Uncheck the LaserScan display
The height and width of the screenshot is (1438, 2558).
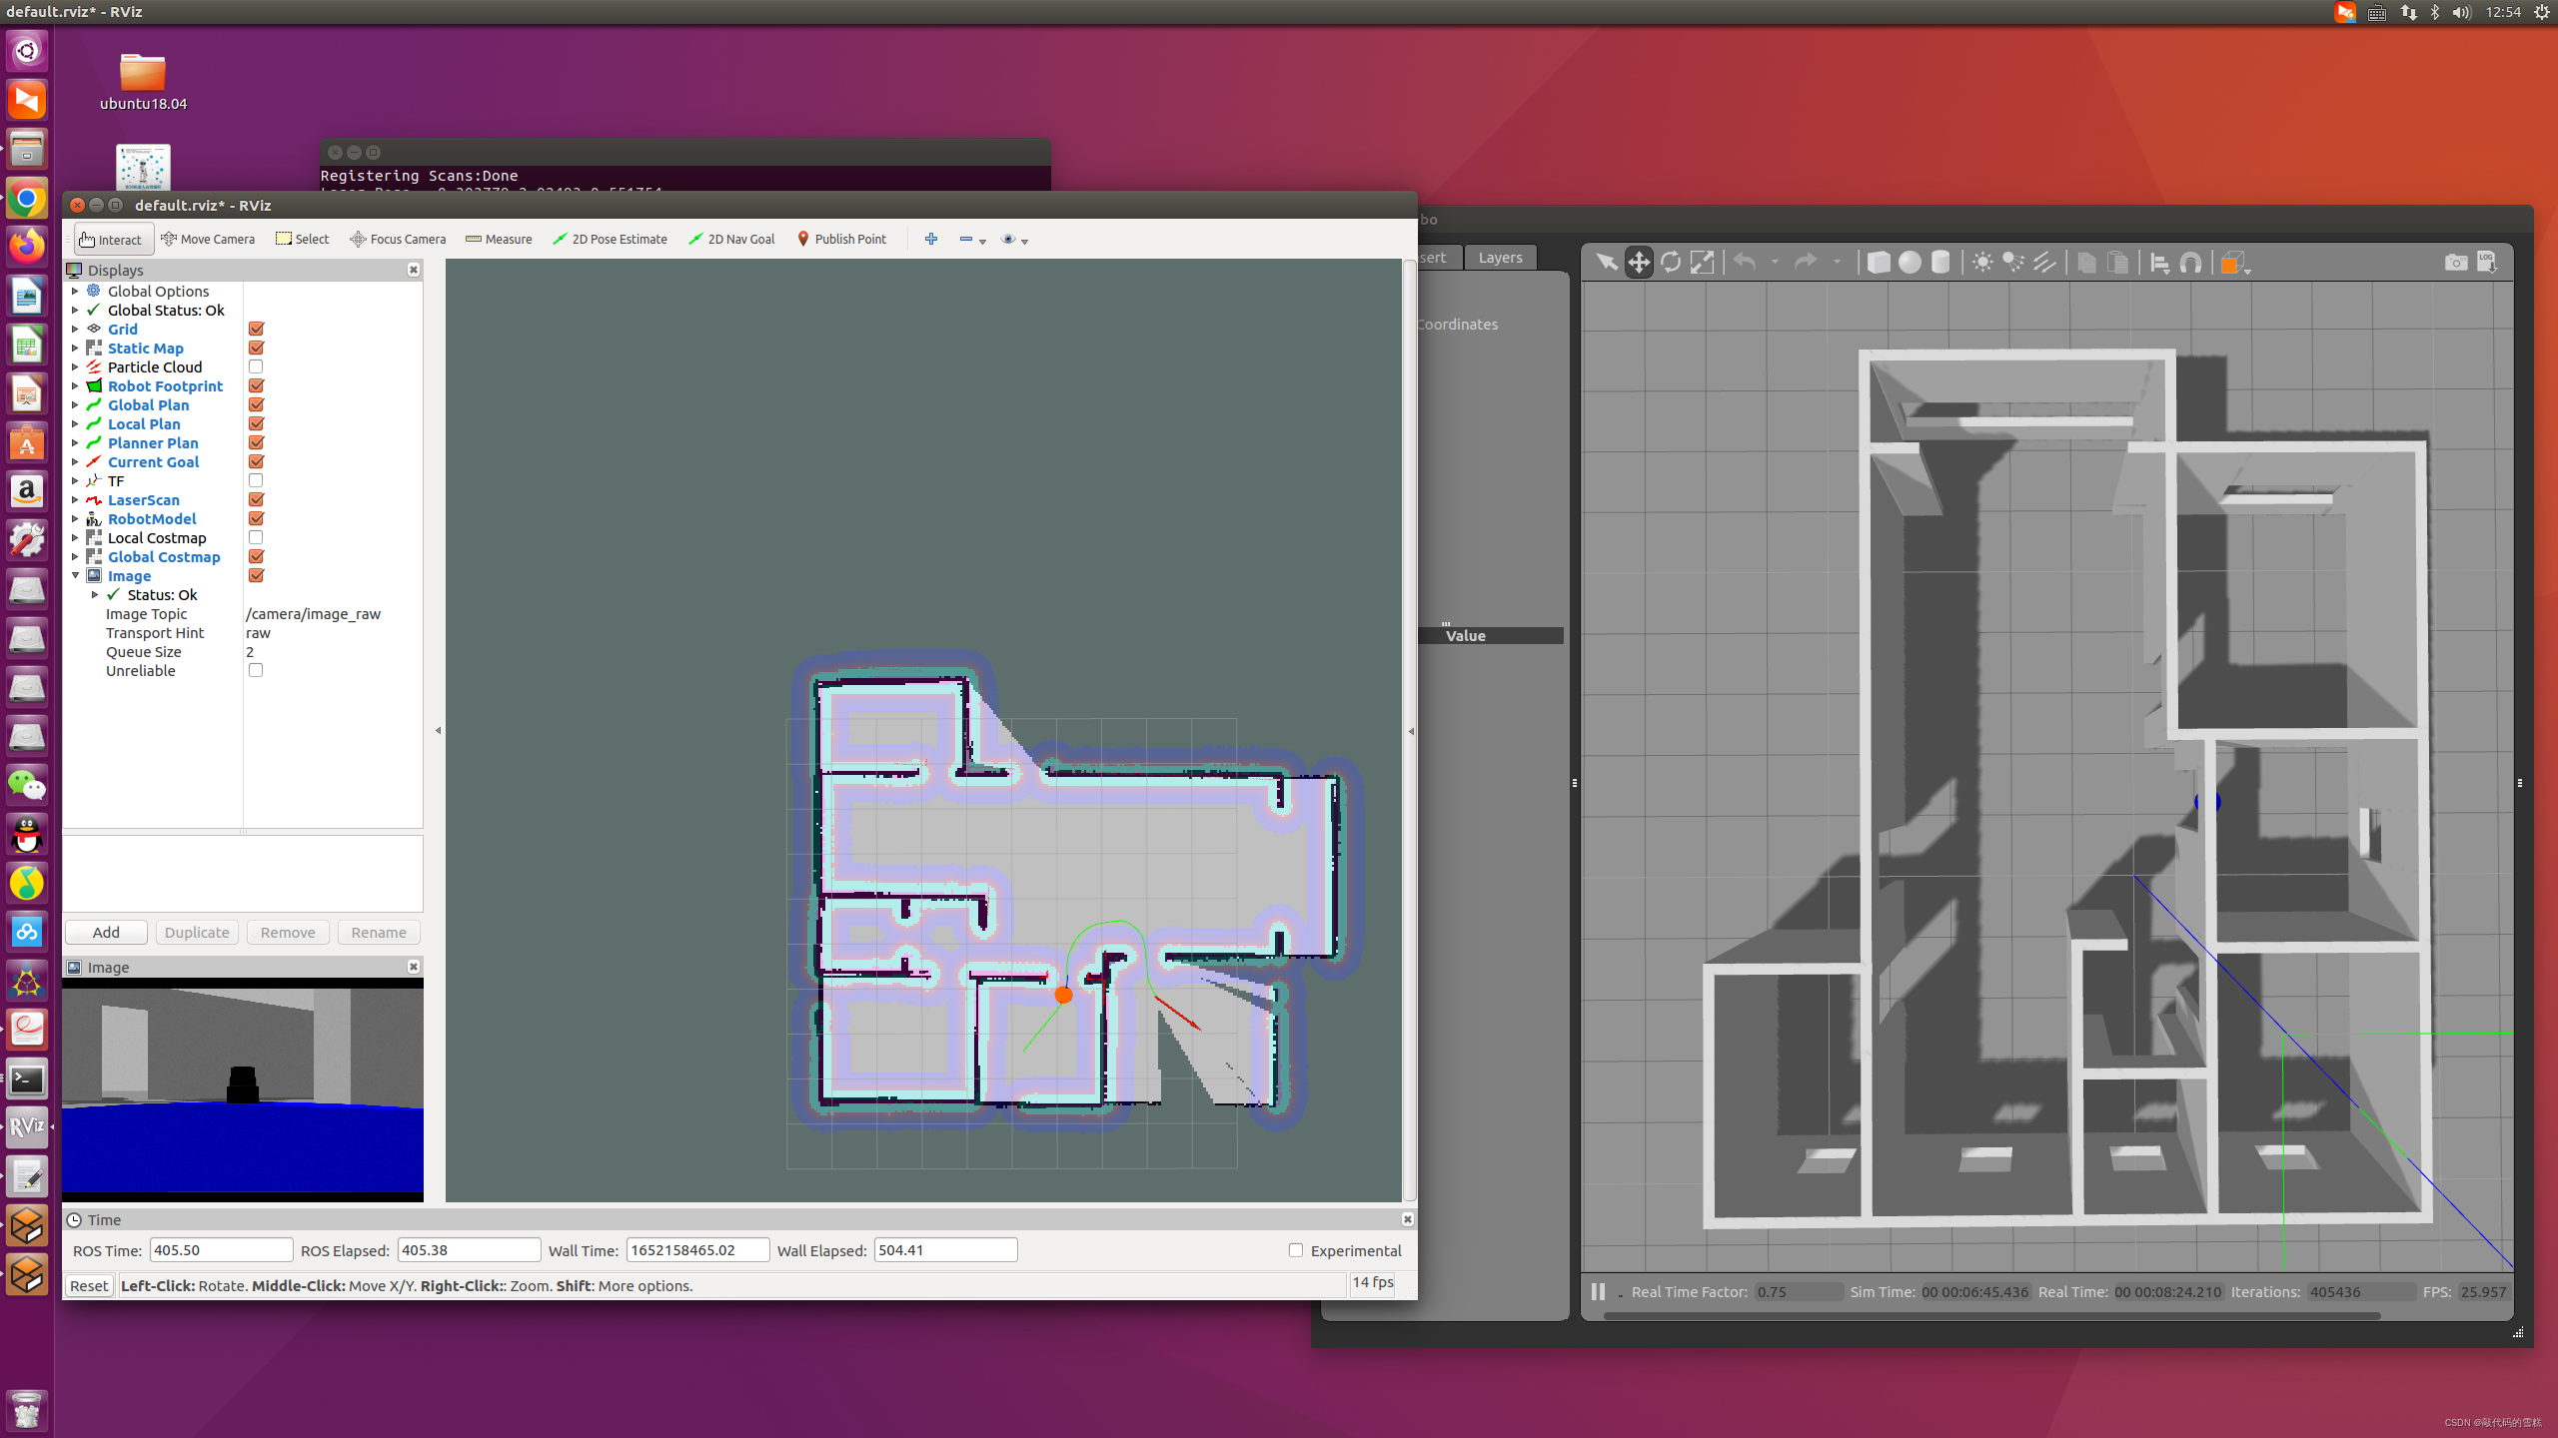point(256,499)
